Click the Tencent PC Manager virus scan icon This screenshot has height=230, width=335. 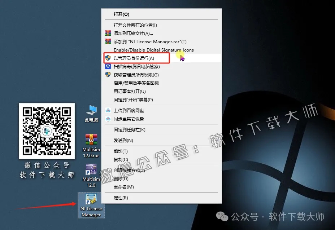(108, 66)
